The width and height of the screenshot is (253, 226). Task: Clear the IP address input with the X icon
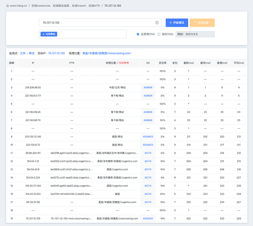coord(157,23)
